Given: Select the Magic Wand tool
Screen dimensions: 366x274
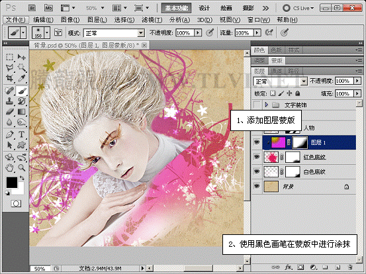Looking at the screenshot, I should click(x=21, y=68).
